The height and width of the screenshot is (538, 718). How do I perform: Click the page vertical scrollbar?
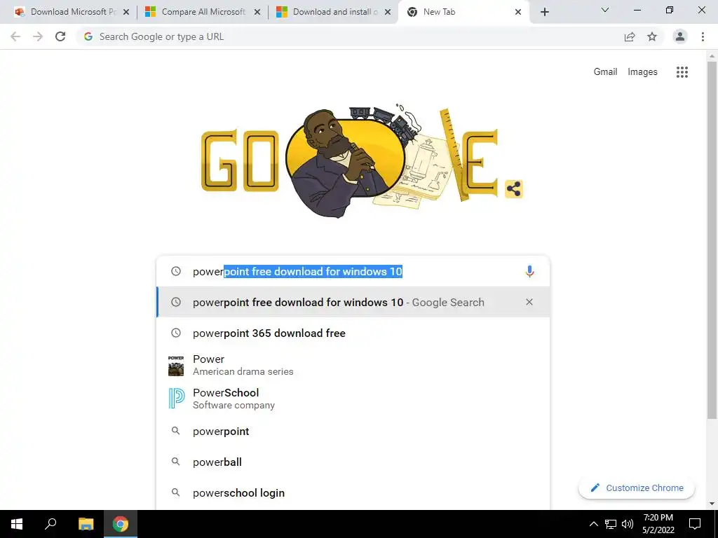[x=712, y=240]
